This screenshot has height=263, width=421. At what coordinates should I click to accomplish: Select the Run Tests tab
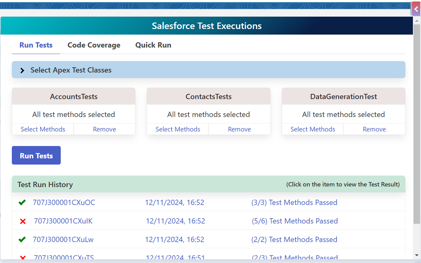click(36, 45)
